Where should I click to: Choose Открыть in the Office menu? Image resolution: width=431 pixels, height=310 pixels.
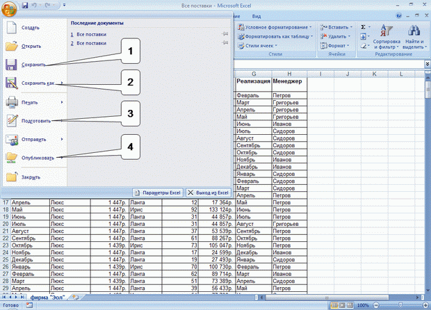(x=35, y=46)
